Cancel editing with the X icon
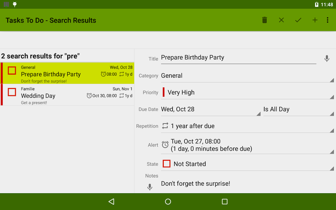Image resolution: width=336 pixels, height=210 pixels. [x=281, y=20]
